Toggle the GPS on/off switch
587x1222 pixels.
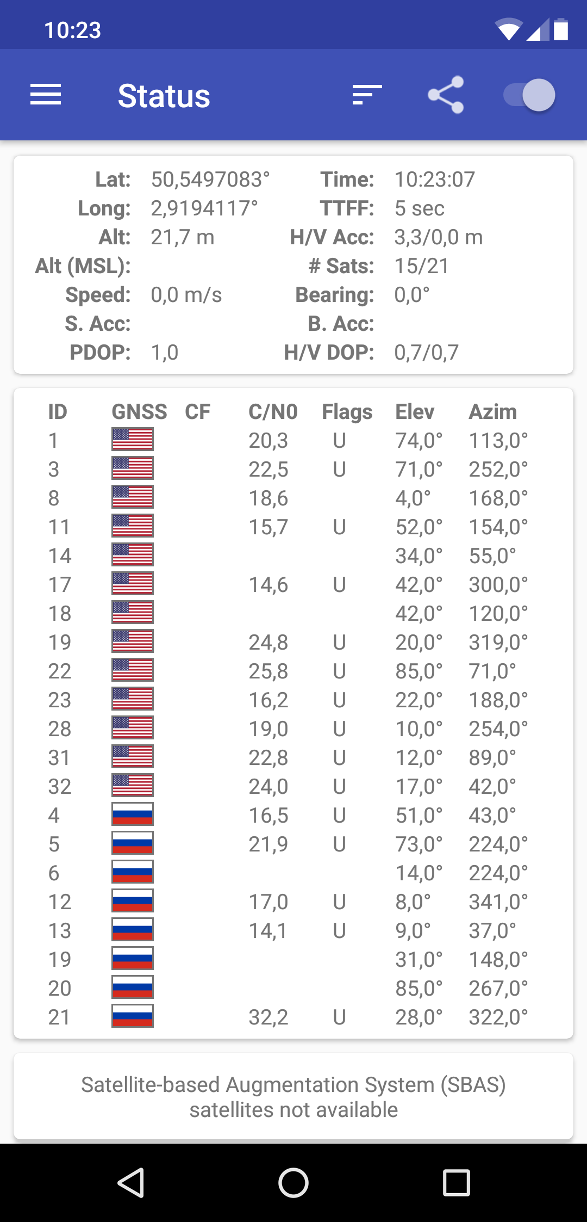coord(529,95)
